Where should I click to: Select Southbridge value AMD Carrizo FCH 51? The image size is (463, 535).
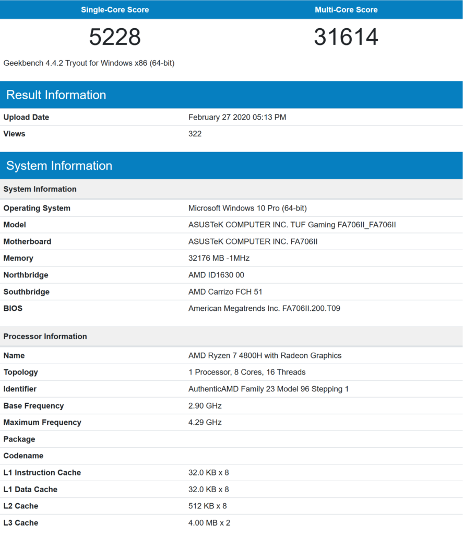(225, 292)
